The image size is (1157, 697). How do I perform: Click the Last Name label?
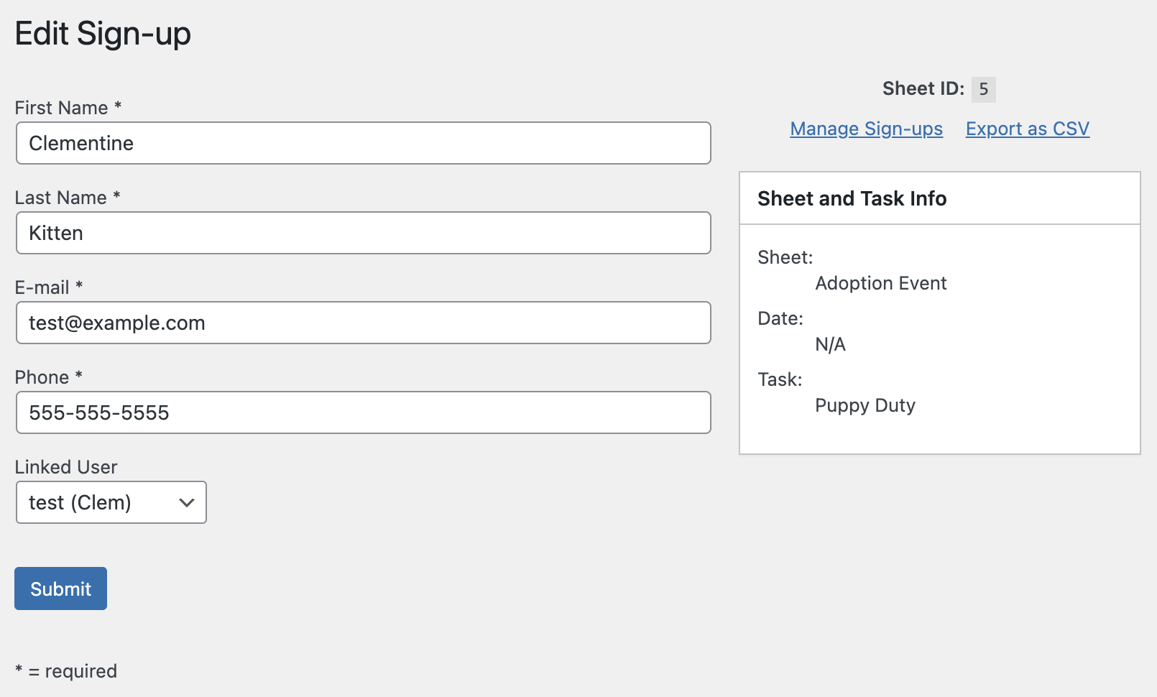(x=68, y=198)
